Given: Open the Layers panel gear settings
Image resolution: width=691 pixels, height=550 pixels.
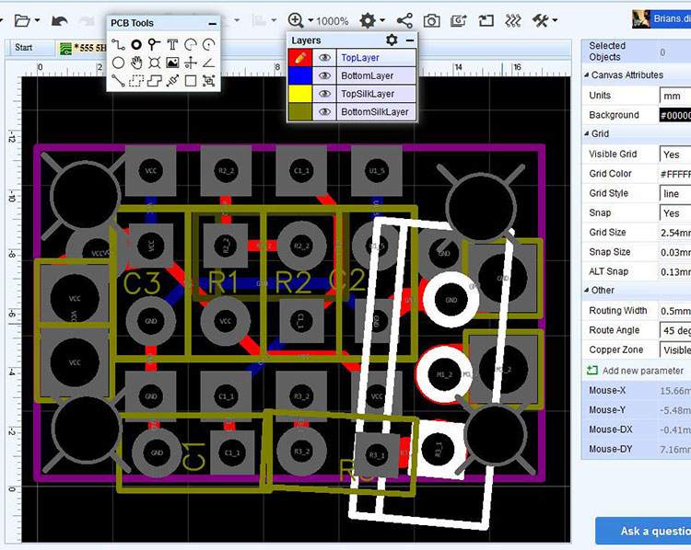Looking at the screenshot, I should click(392, 40).
